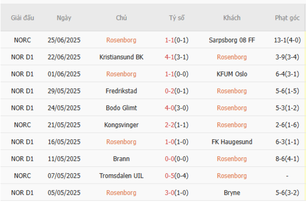Image resolution: width=306 pixels, height=204 pixels.
Task: Open the Bryne team link
Action: point(232,192)
